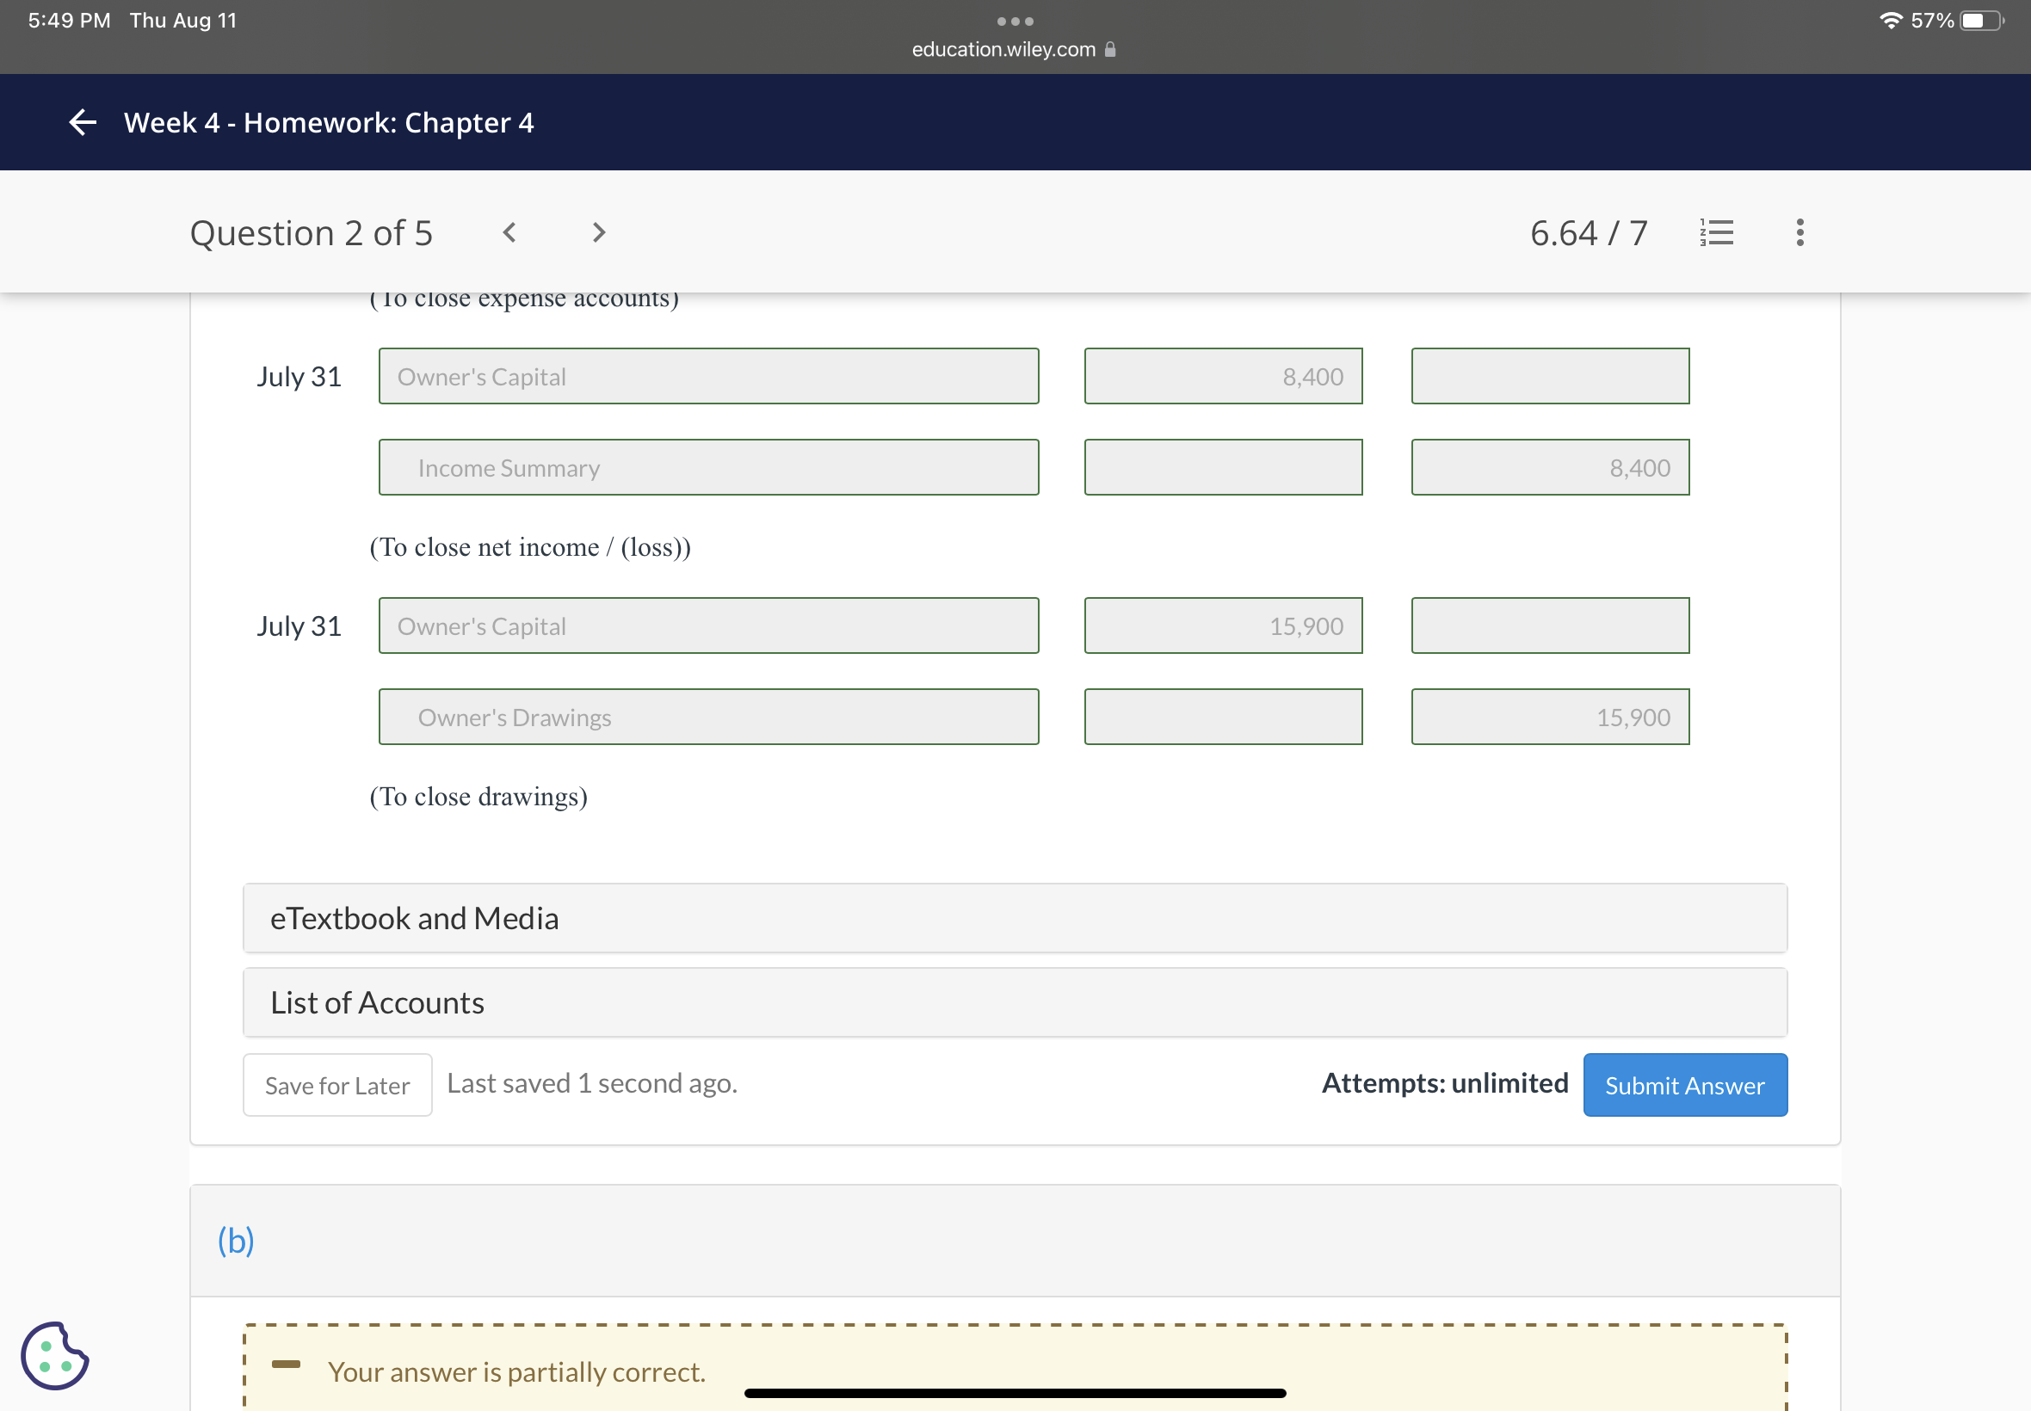The image size is (2031, 1411).
Task: Click the education.wiley.com address bar
Action: pyautogui.click(x=1003, y=50)
